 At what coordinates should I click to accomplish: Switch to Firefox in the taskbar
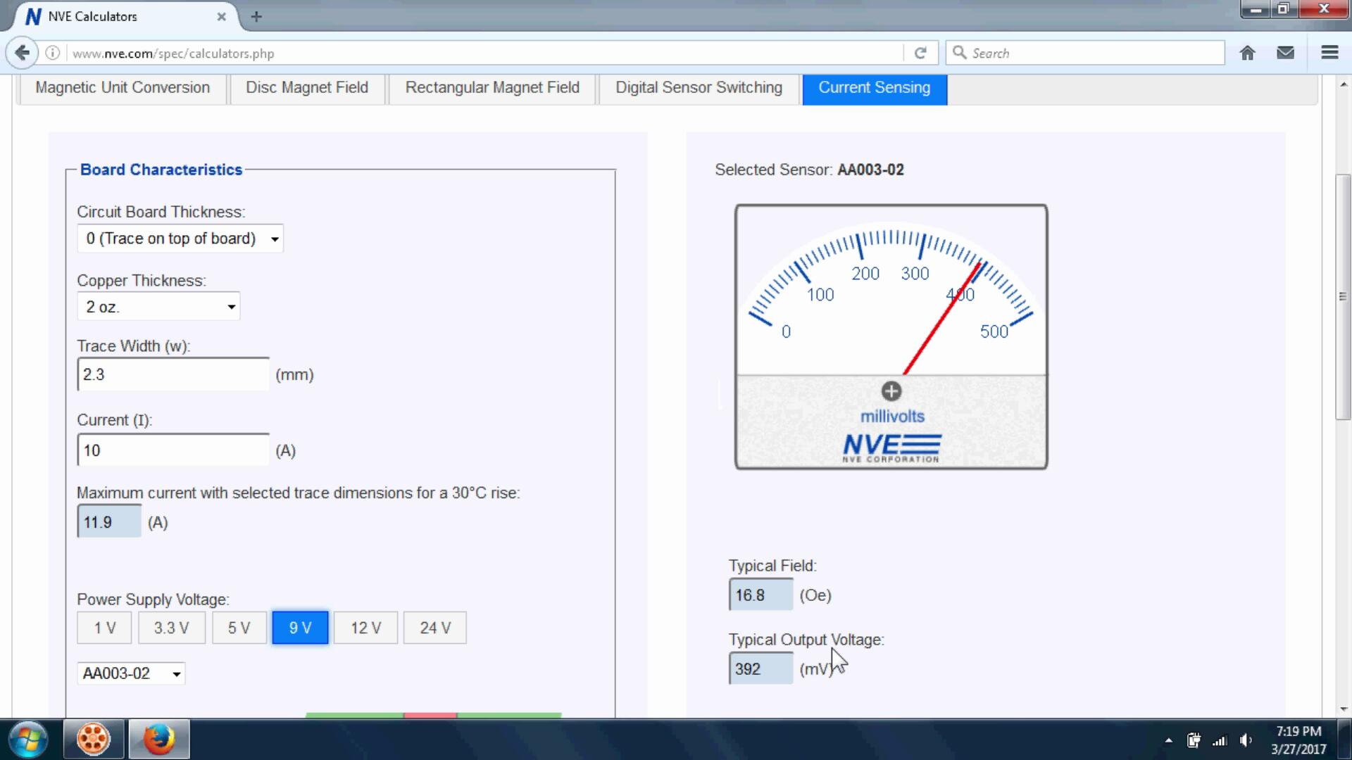(x=159, y=740)
